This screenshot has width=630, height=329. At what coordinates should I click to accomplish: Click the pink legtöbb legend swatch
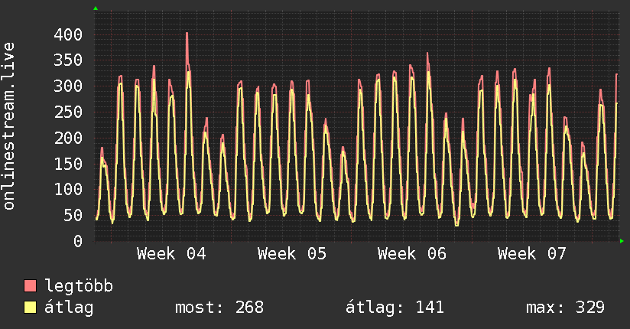coord(30,285)
